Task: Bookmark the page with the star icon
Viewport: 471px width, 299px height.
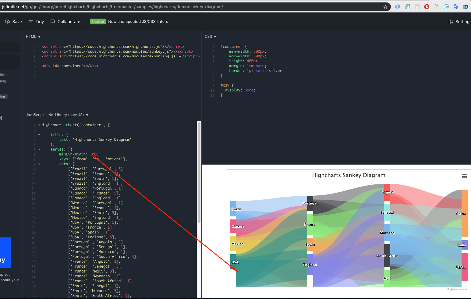Action: [x=385, y=6]
